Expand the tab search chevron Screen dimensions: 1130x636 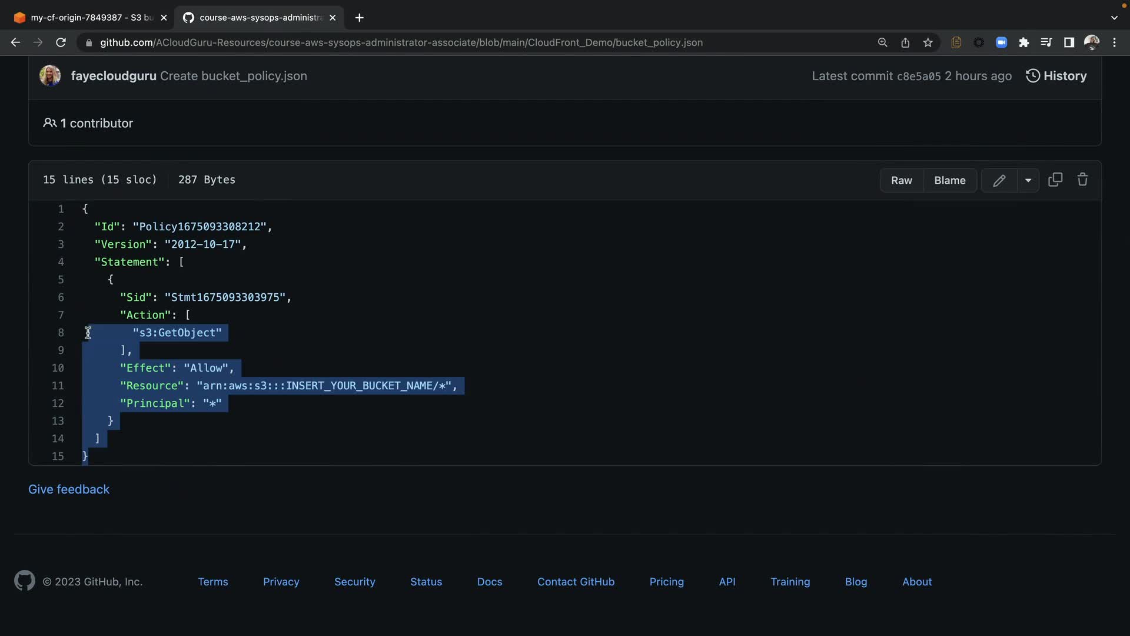(1114, 18)
